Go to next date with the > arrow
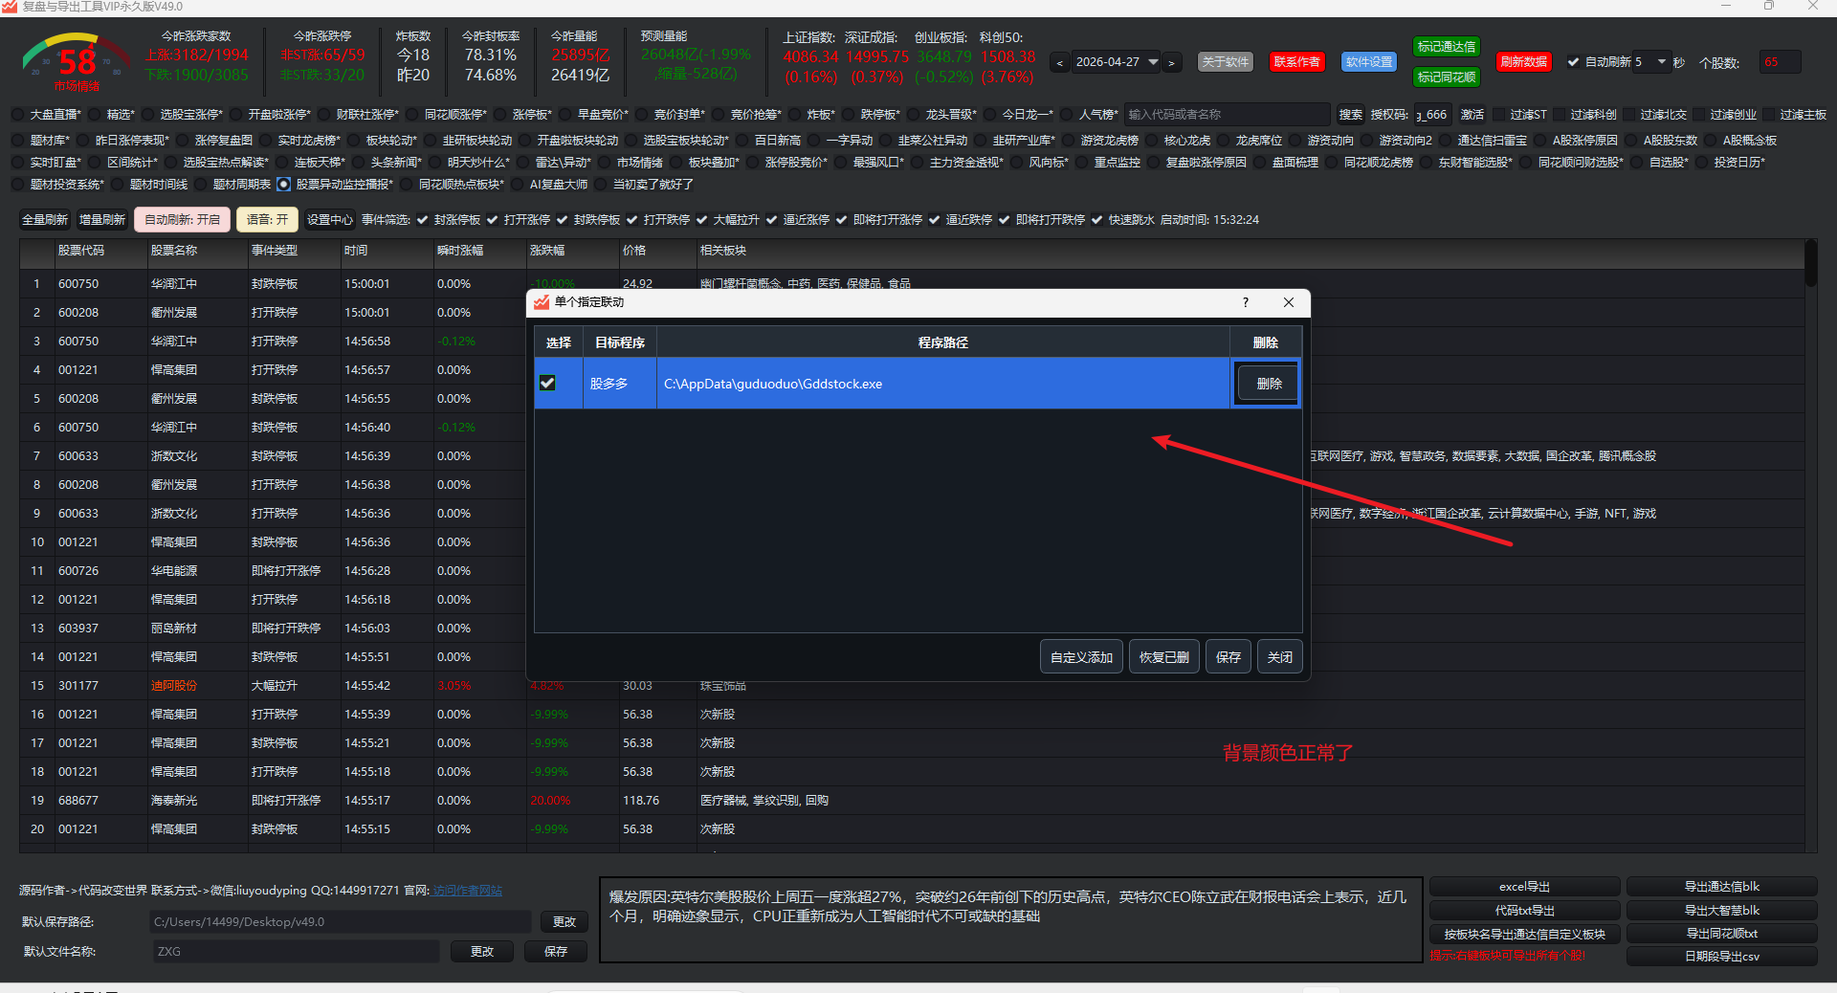 [1171, 63]
